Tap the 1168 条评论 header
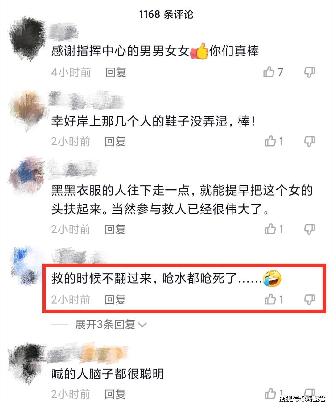333x406 pixels. [166, 14]
